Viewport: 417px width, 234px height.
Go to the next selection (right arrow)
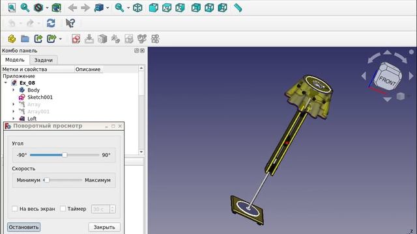point(85,8)
